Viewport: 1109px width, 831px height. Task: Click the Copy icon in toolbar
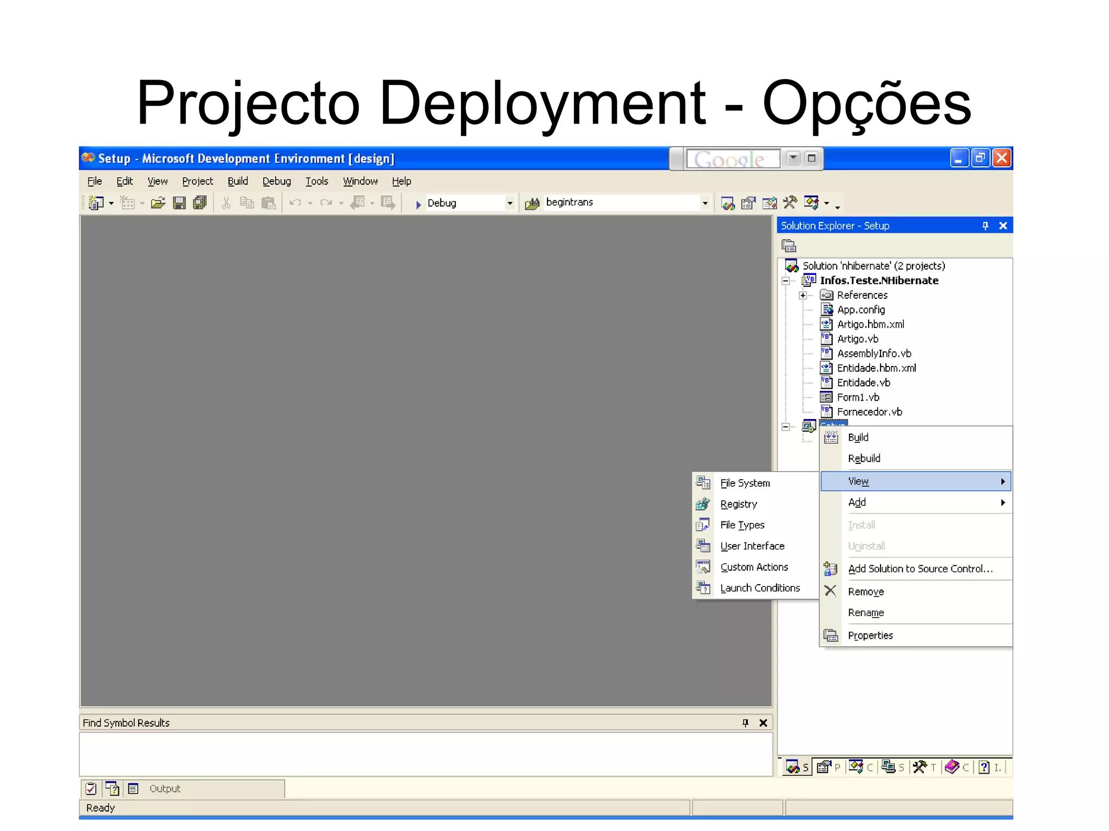coord(247,203)
